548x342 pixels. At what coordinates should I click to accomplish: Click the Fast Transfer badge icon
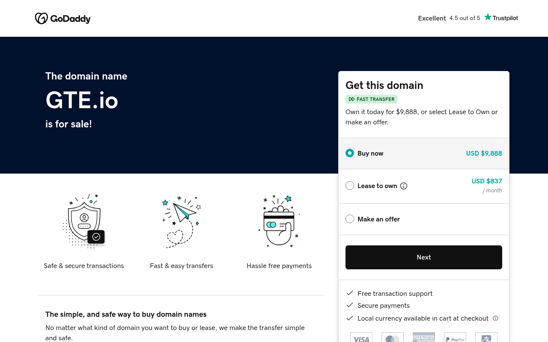[351, 99]
